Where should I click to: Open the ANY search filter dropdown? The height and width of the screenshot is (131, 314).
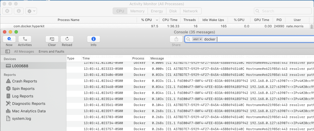coord(197,39)
